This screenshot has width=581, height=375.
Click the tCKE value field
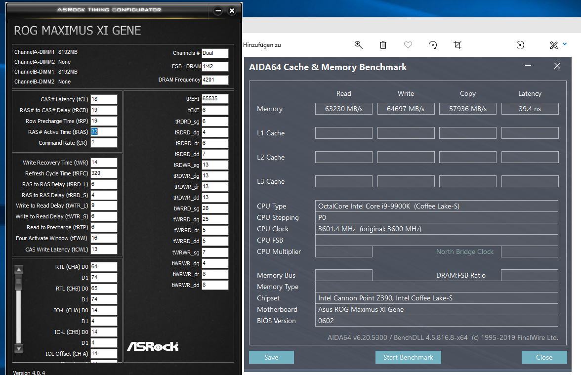pos(215,110)
